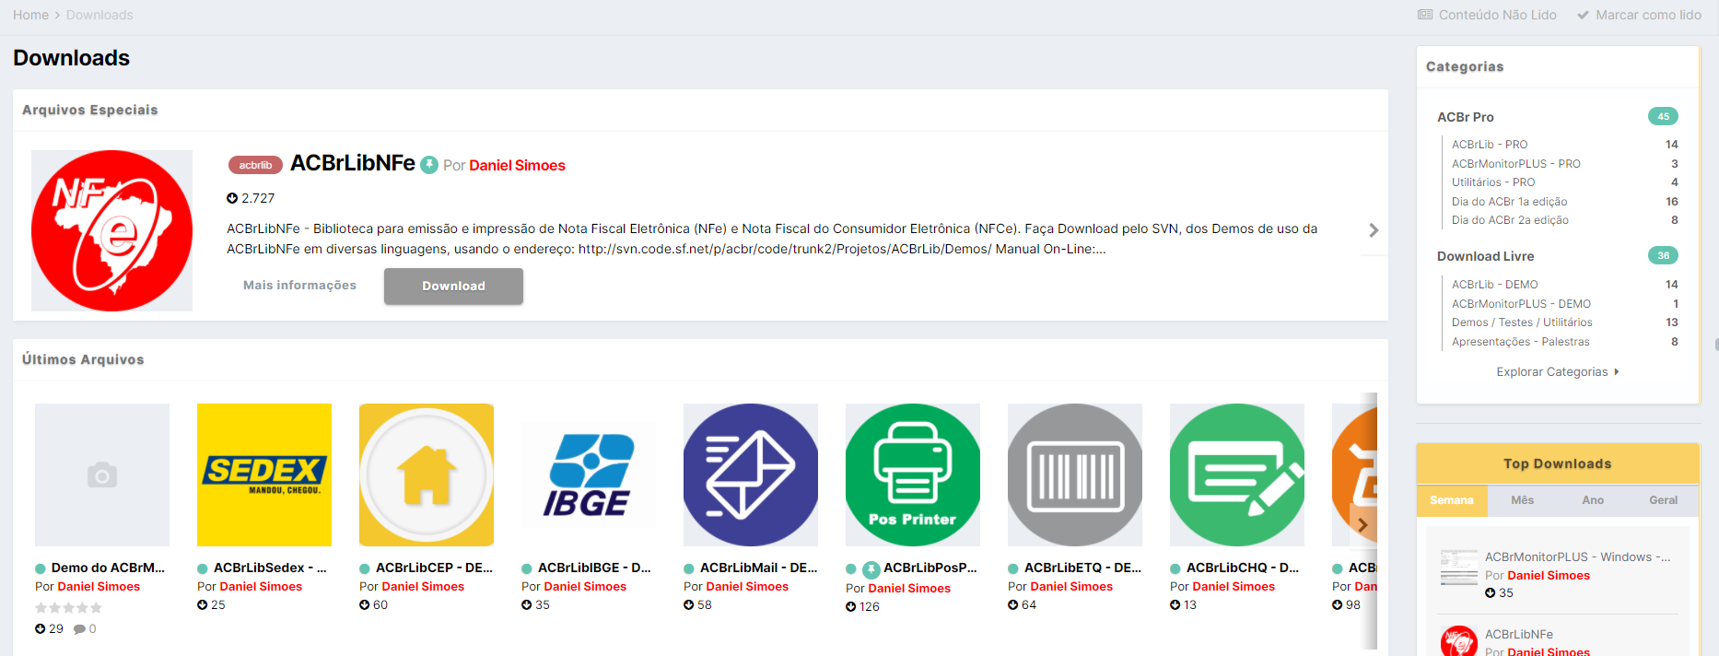Open the IBGE logo thumbnail
The width and height of the screenshot is (1719, 656).
tap(589, 474)
